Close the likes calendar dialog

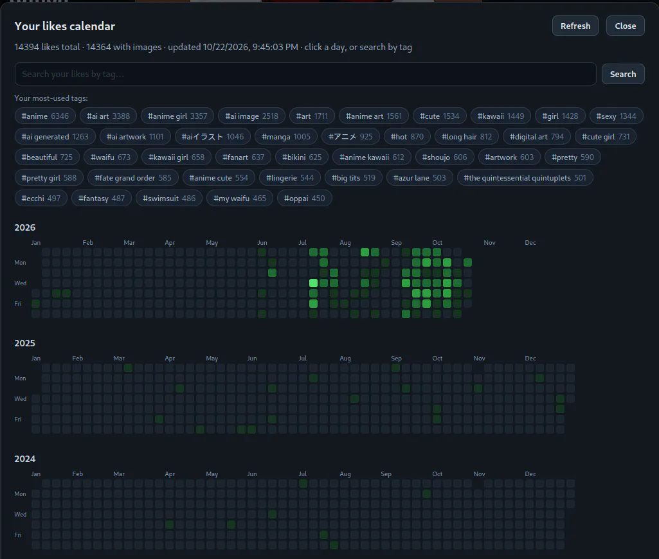click(625, 26)
